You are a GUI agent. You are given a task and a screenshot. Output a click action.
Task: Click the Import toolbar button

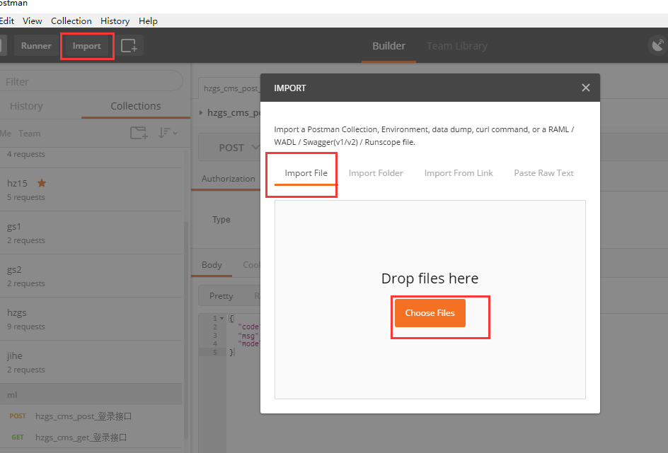click(87, 45)
